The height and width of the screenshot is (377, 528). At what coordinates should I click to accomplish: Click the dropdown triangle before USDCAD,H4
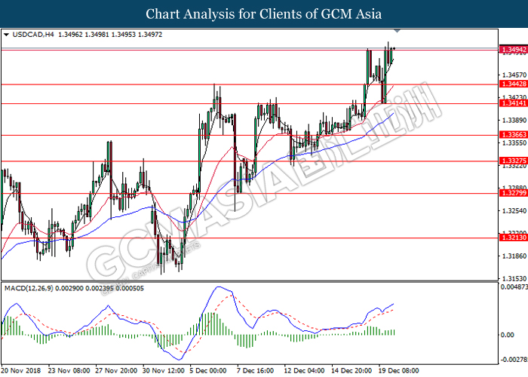[6, 35]
